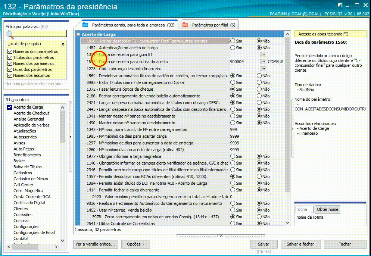Select Certificado Digital subject
Viewport: 371px width, 256px height.
[x=29, y=203]
